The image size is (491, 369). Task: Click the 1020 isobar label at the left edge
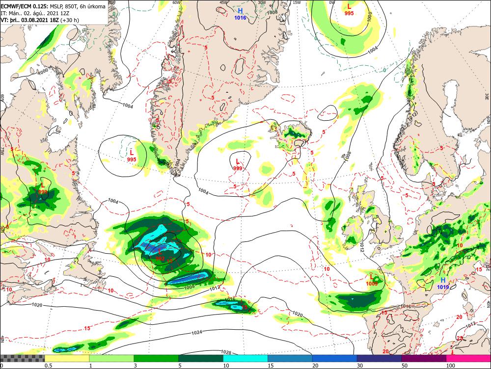tap(37, 305)
